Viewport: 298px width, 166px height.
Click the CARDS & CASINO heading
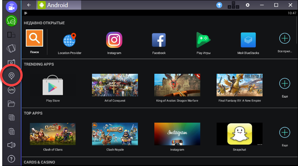coord(39,162)
